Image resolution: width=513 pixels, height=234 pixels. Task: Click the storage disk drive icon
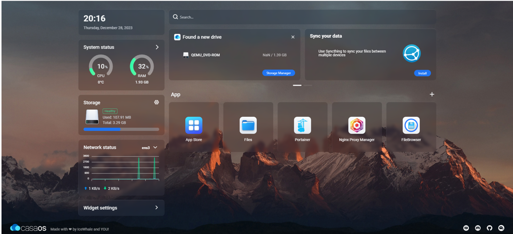pyautogui.click(x=92, y=117)
